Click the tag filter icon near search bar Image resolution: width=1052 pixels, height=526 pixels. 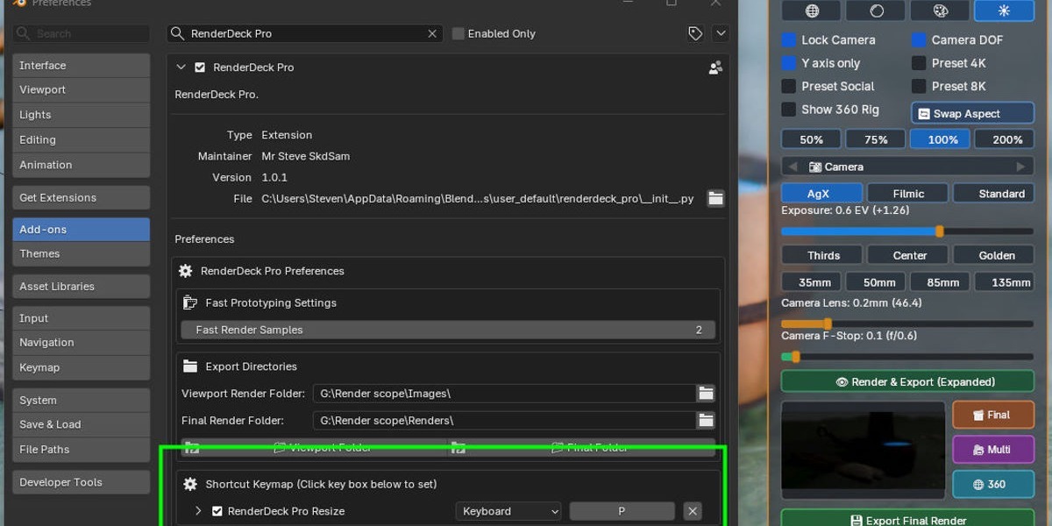point(695,33)
